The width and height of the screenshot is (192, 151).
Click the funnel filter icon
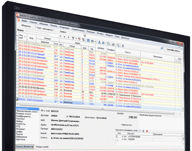[73, 38]
